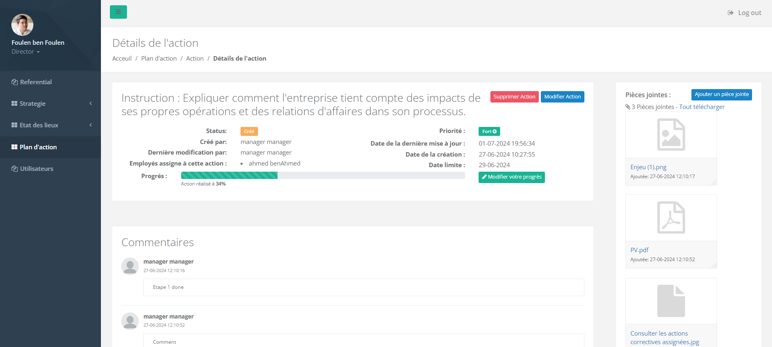Click the Tout télécharger link

702,107
